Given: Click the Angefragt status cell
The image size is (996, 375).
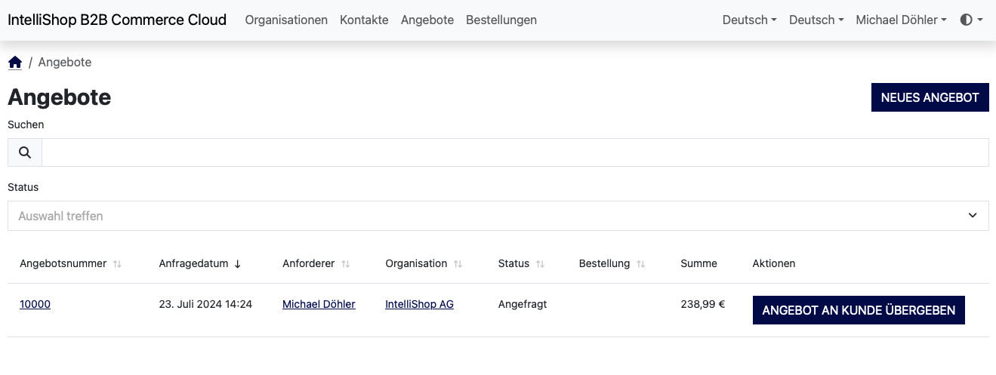Looking at the screenshot, I should coord(523,304).
